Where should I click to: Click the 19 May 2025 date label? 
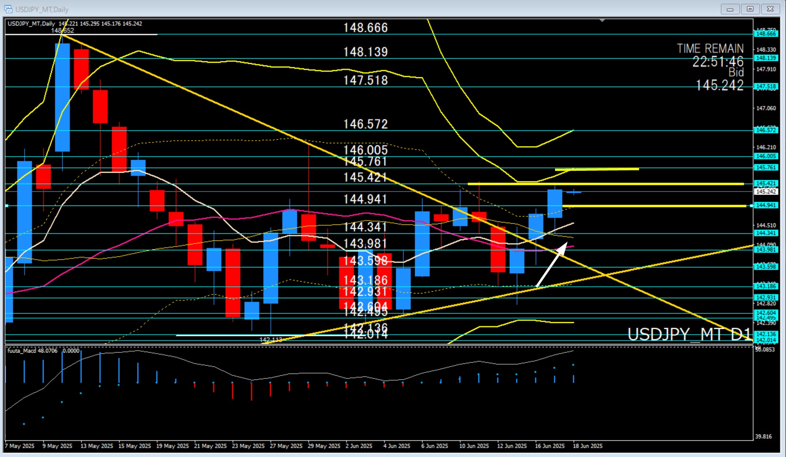pos(172,446)
